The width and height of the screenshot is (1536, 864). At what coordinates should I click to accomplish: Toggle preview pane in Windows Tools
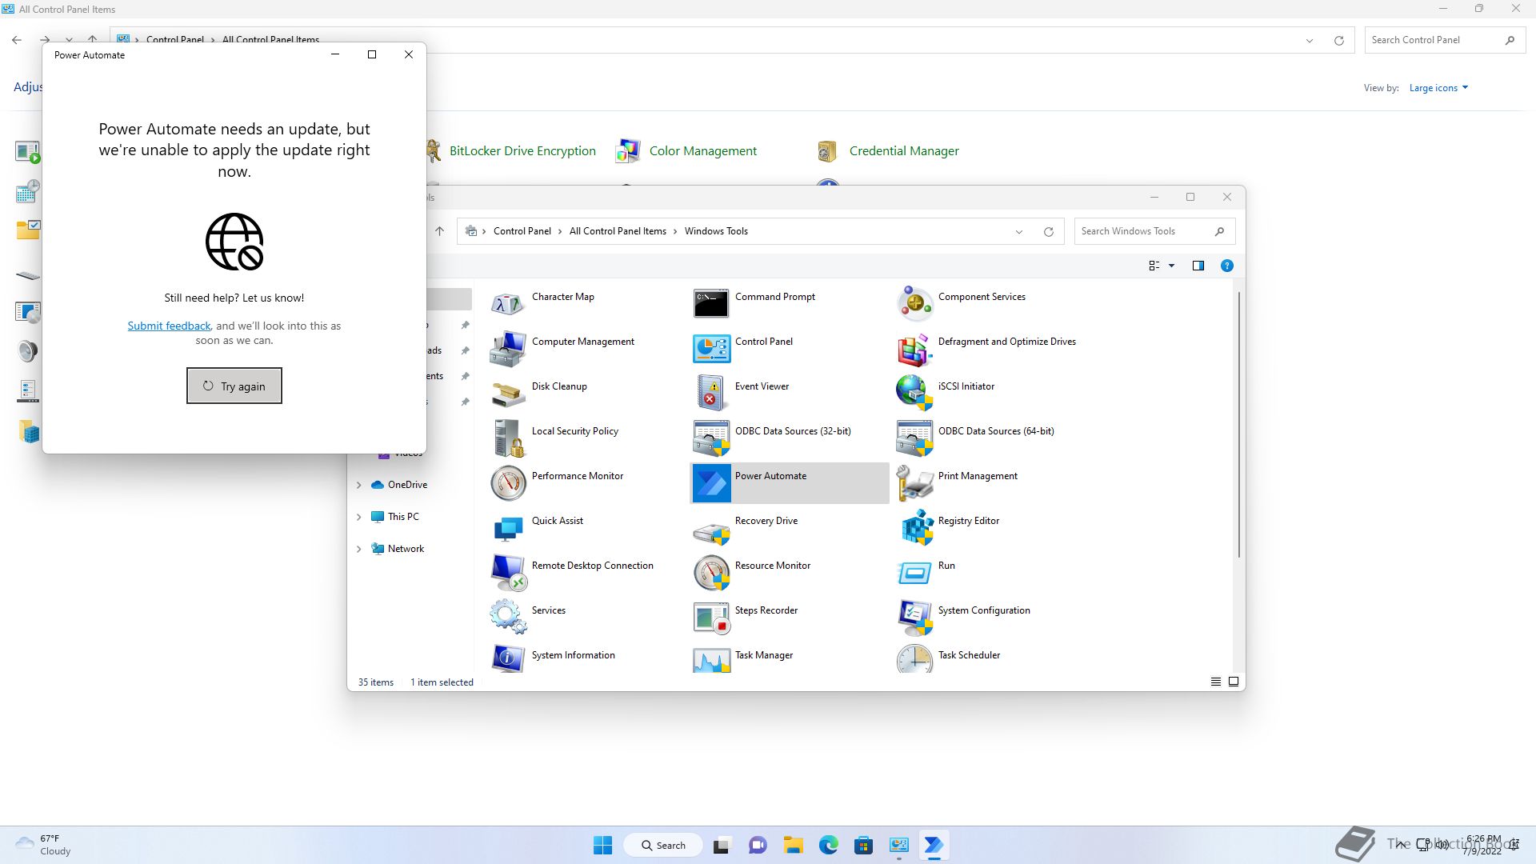(1198, 266)
